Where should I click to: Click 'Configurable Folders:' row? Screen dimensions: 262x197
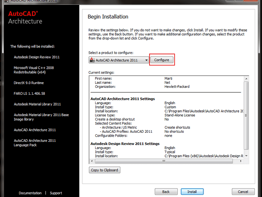[x=111, y=135]
